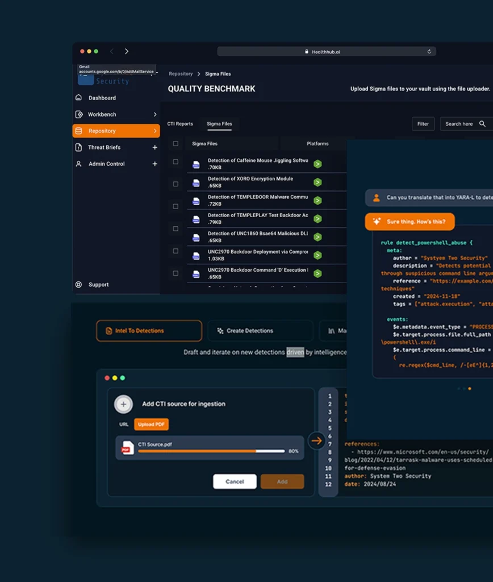Viewport: 493px width, 582px height.
Task: Check the UNC1860 Bsae64 Malicious row checkbox
Action: (176, 251)
